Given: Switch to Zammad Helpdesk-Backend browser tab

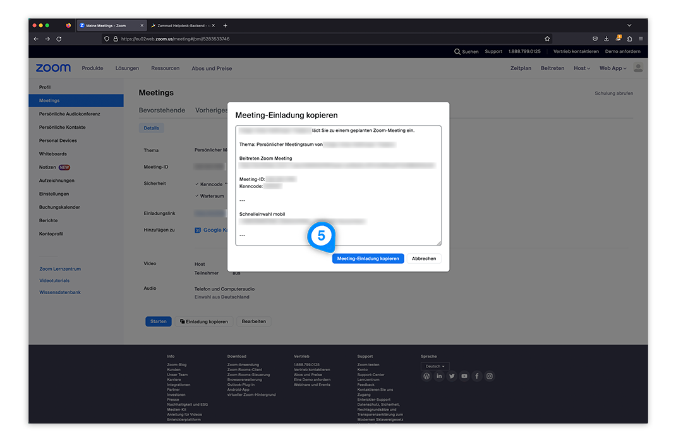Looking at the screenshot, I should [x=180, y=25].
